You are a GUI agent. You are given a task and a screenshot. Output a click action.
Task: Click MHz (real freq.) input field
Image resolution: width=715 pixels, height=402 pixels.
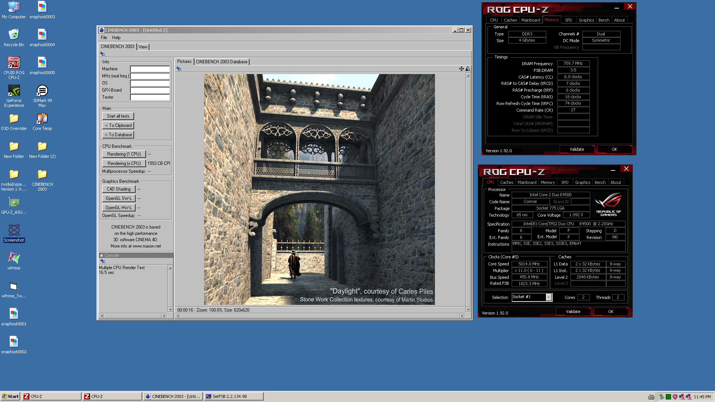(x=150, y=76)
